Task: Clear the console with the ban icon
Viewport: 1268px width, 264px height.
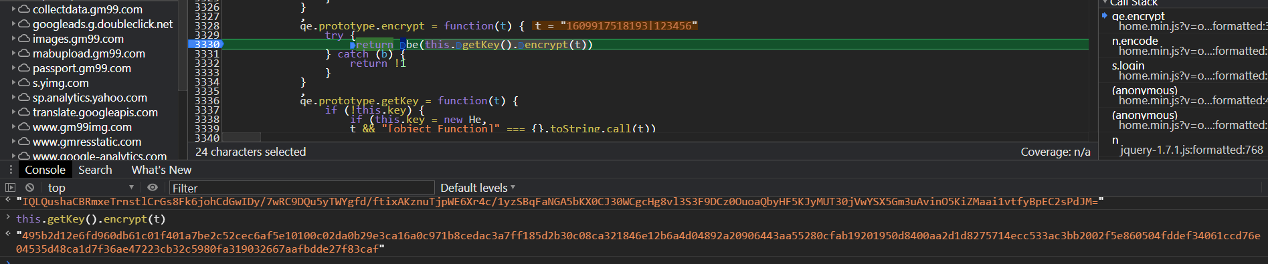Action: pos(29,188)
